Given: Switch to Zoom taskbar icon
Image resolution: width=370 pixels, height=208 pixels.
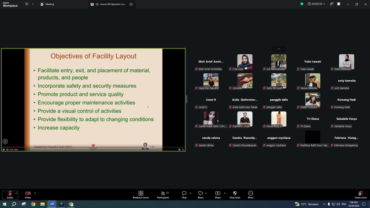Looking at the screenshot, I should pos(52,204).
